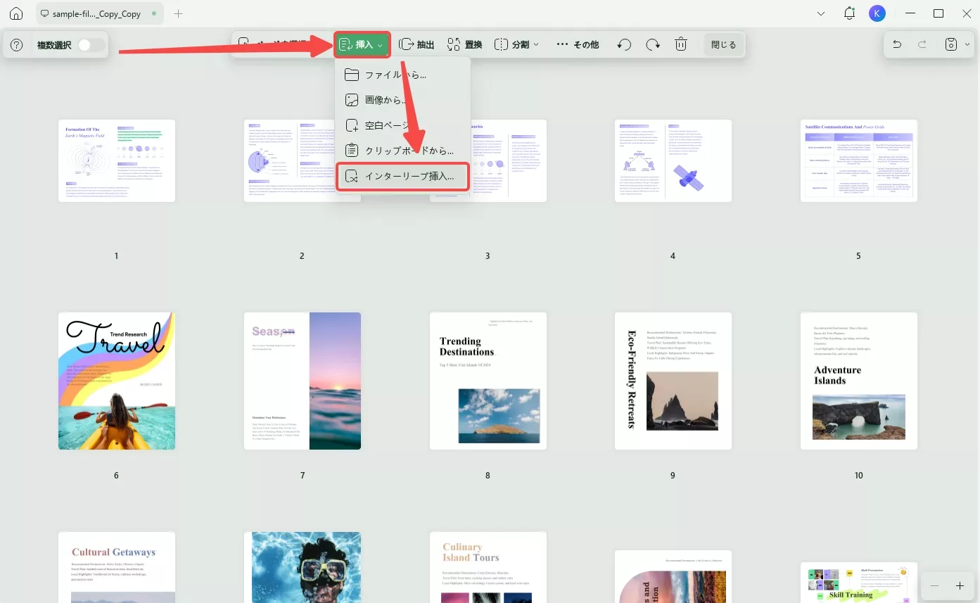Click page number label 10
This screenshot has width=980, height=603.
(858, 476)
